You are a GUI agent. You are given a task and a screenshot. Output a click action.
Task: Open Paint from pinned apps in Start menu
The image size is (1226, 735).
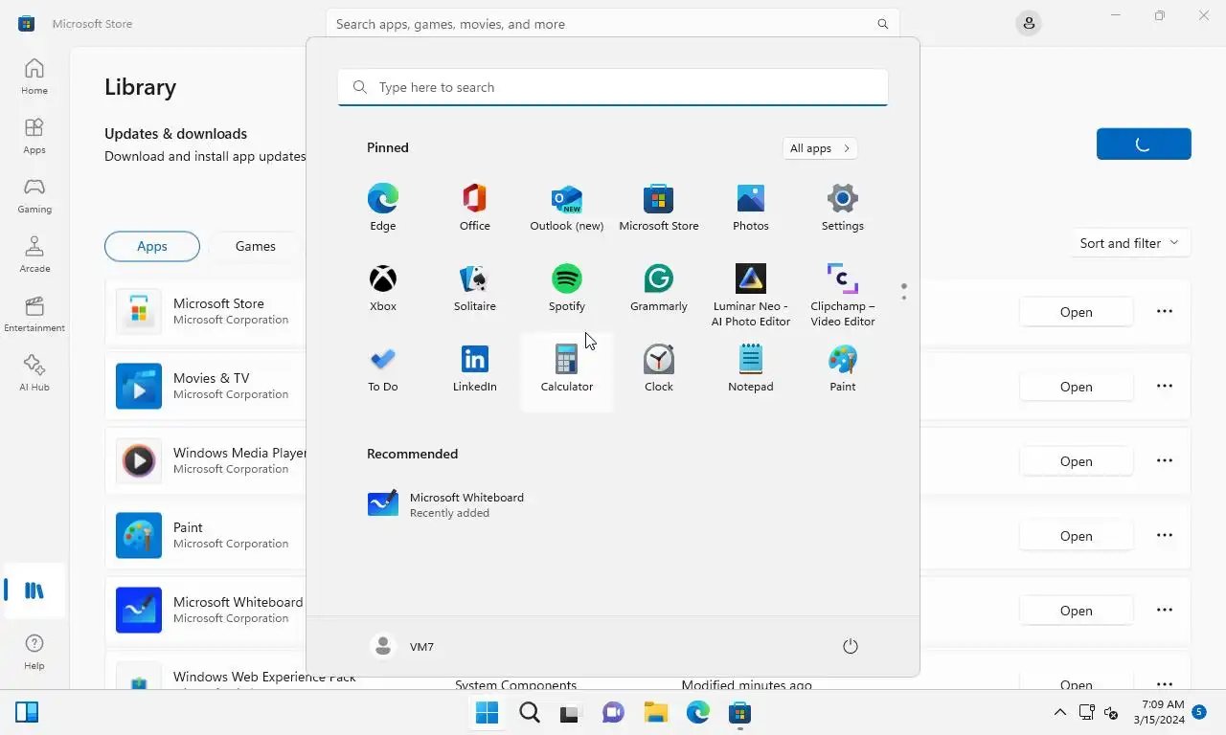point(843,369)
